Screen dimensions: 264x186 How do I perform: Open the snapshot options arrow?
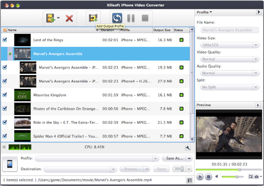coord(261,177)
